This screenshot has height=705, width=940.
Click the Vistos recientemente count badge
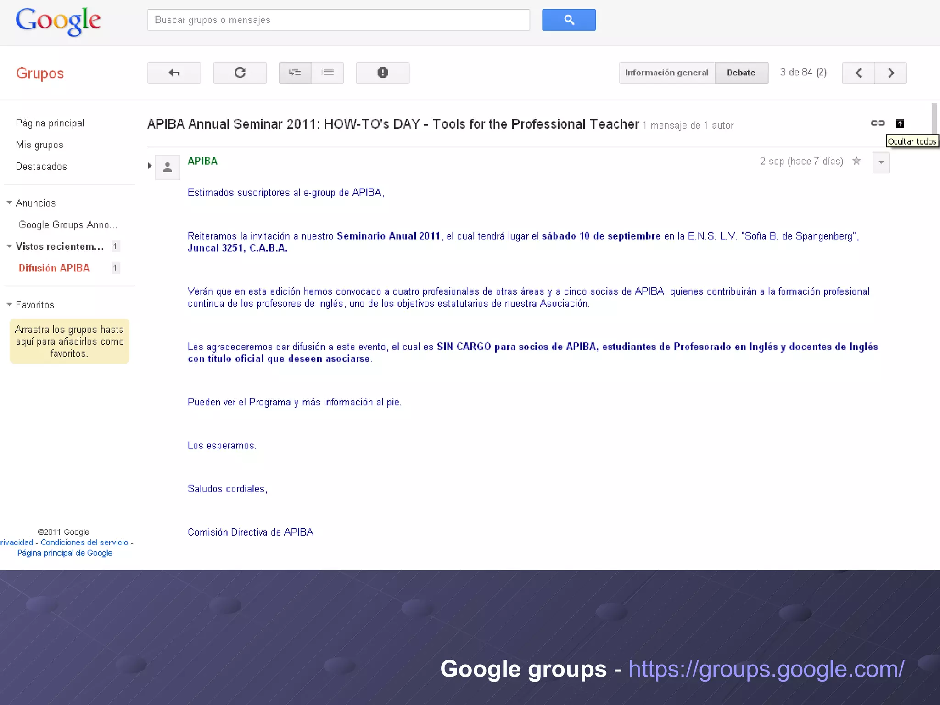[x=115, y=246]
